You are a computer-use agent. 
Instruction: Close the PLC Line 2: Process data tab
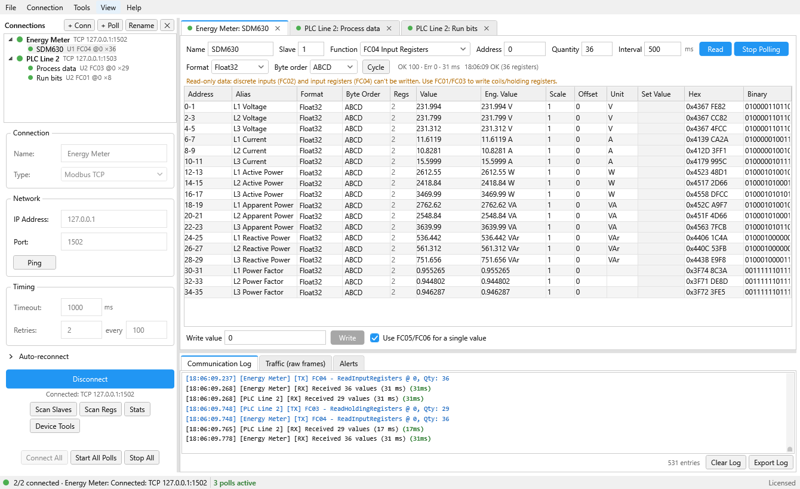pos(389,28)
